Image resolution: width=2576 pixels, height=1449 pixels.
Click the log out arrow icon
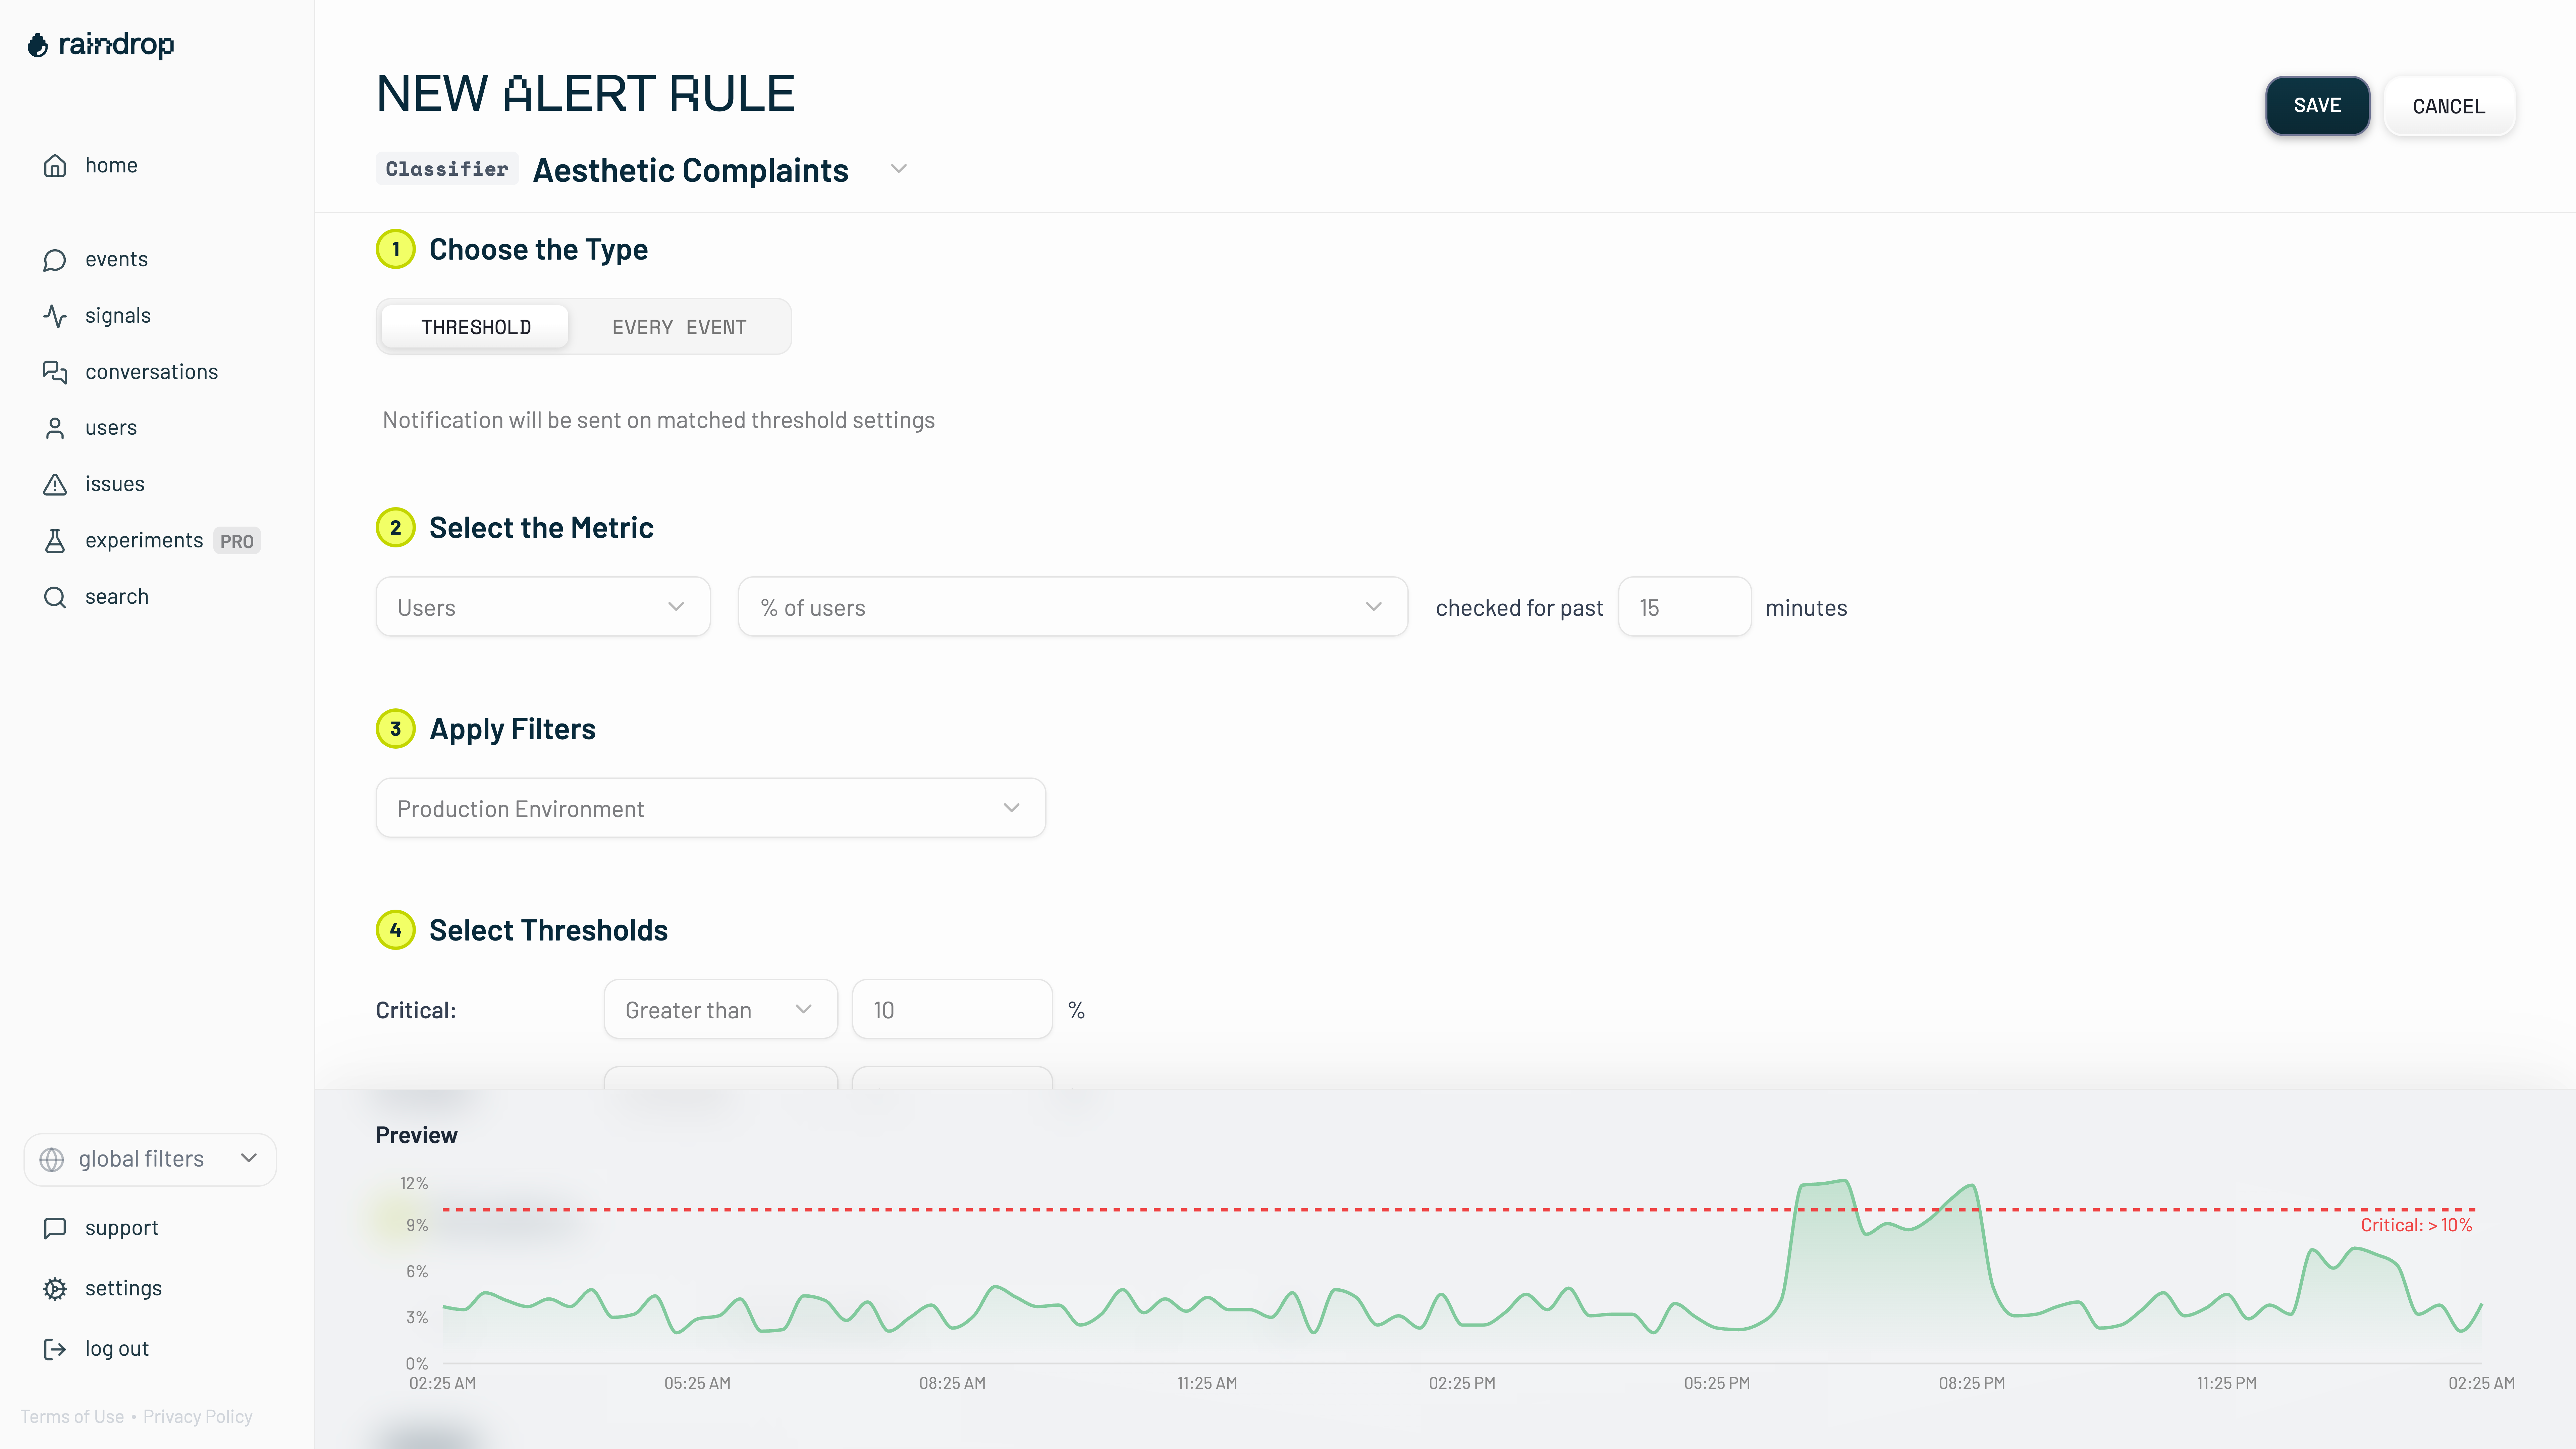coord(55,1349)
